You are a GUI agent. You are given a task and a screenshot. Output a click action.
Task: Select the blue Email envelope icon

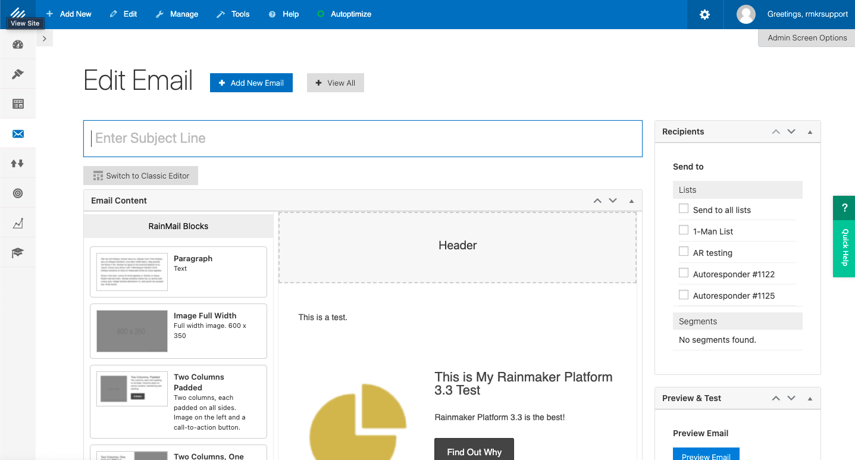pos(17,133)
